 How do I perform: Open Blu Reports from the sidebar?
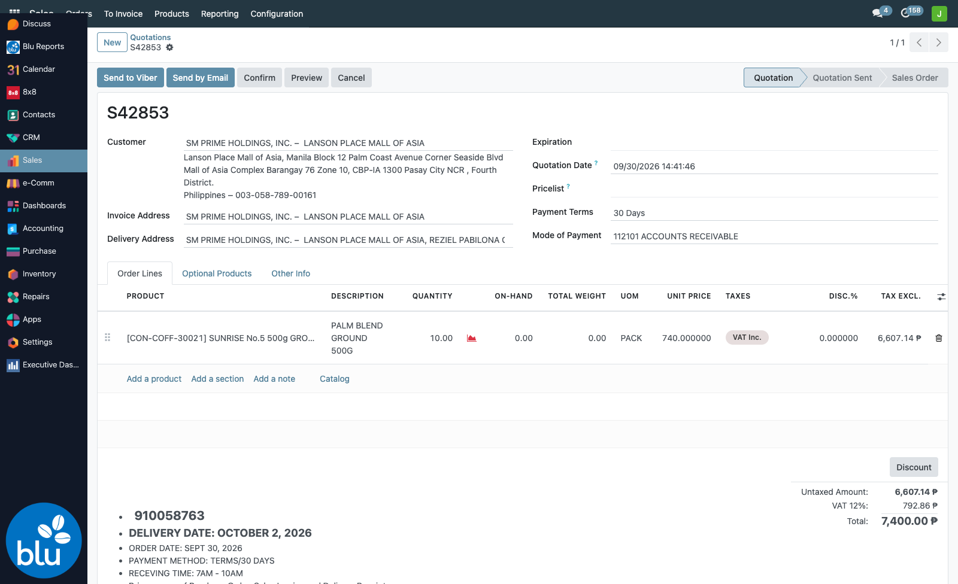pos(44,47)
